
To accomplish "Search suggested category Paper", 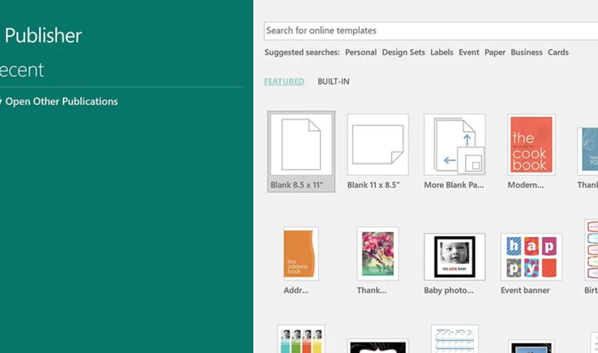I will coord(495,52).
